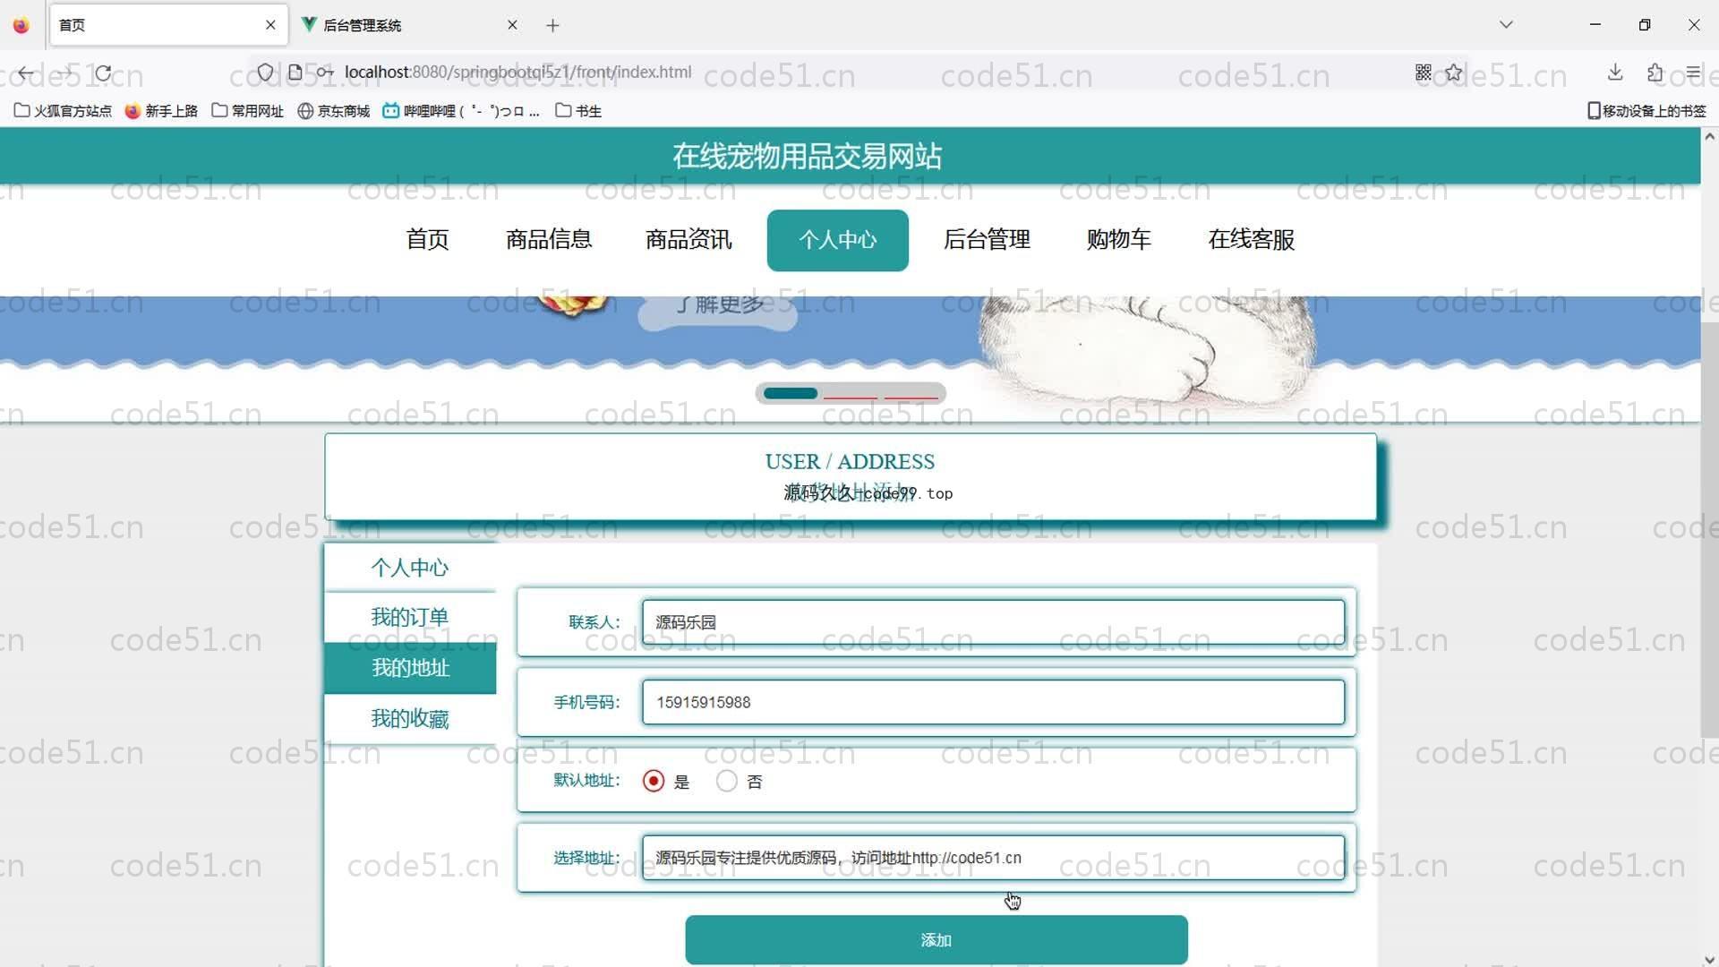Click the browser back arrow
This screenshot has width=1719, height=967.
[26, 73]
